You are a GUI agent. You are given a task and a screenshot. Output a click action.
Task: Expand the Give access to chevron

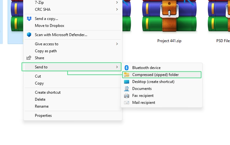pos(117,44)
